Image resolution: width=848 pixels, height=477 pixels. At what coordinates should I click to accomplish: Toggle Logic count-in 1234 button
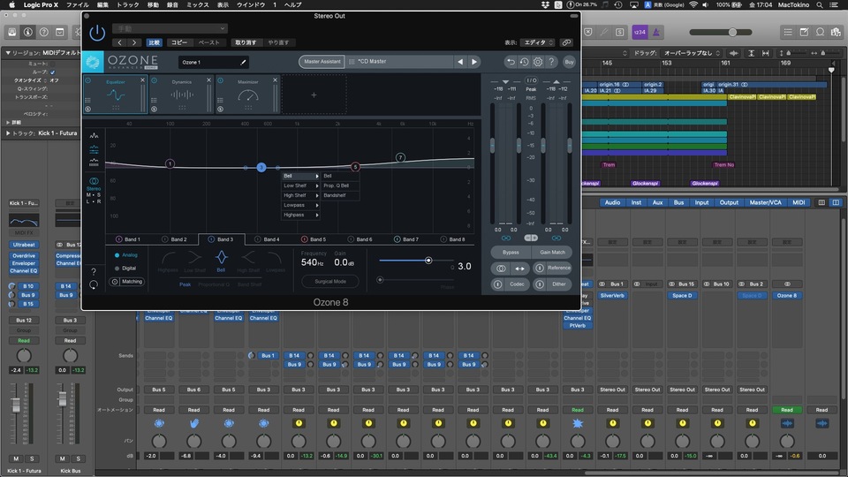[x=640, y=33]
